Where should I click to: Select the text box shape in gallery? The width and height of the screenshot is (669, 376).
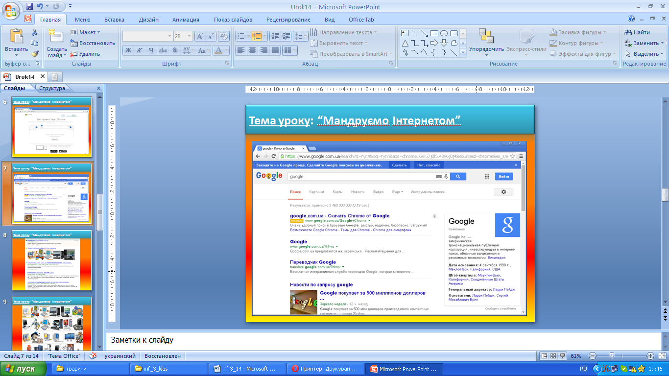[405, 33]
